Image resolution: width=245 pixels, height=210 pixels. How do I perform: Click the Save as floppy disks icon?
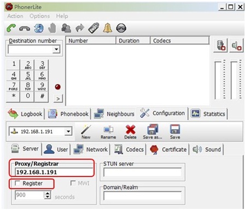pos(153,131)
